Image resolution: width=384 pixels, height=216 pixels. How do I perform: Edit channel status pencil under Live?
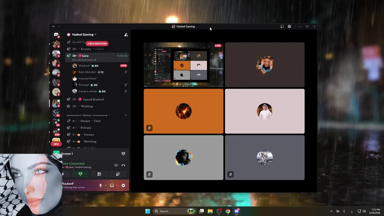point(95,60)
